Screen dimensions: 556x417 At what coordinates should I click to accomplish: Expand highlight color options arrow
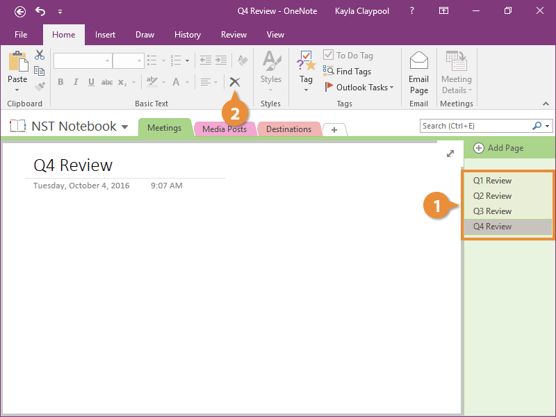tap(163, 83)
